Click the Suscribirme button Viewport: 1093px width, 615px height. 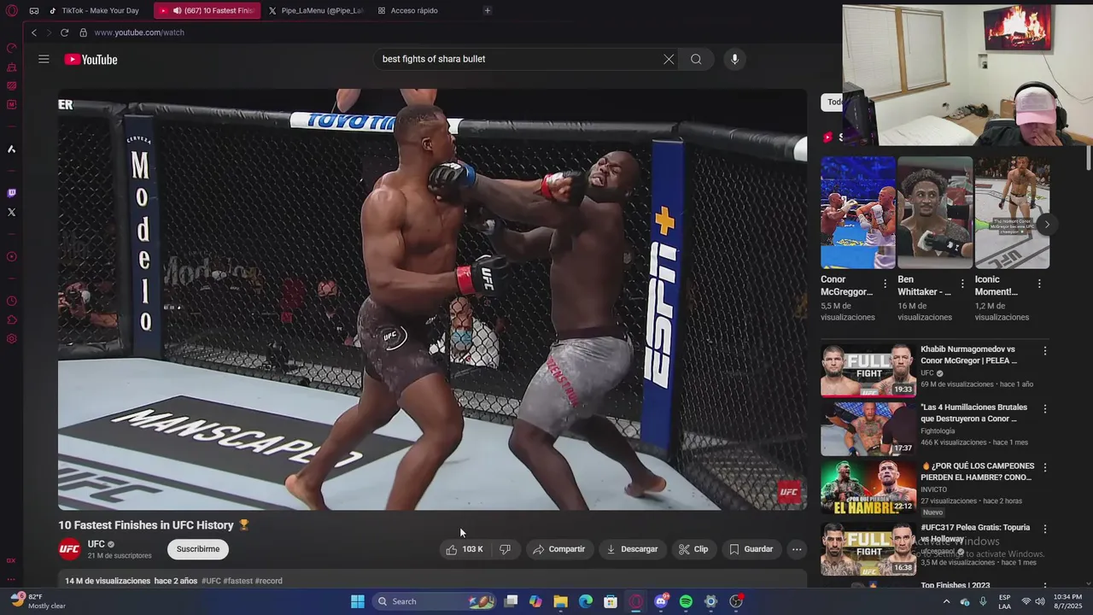tap(198, 549)
